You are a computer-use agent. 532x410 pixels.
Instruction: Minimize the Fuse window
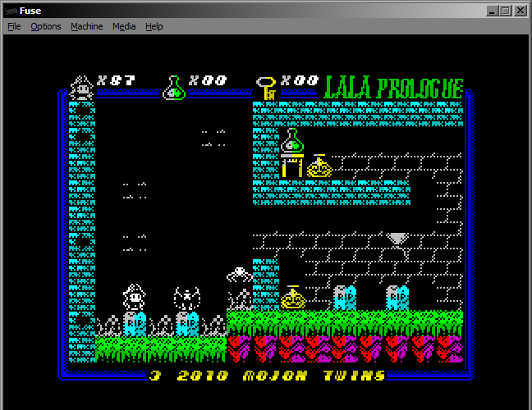point(492,11)
